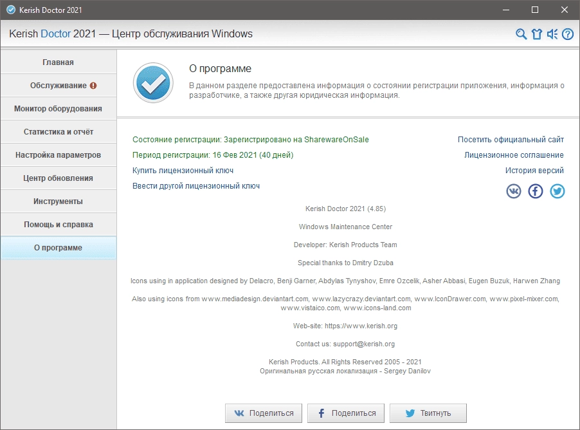Select the О программе sidebar item
Image resolution: width=580 pixels, height=430 pixels.
59,247
